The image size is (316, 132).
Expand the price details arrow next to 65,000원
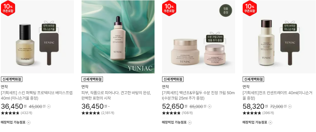pyautogui.click(x=210, y=106)
